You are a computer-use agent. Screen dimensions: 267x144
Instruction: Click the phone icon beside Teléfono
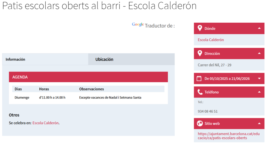(x=200, y=92)
